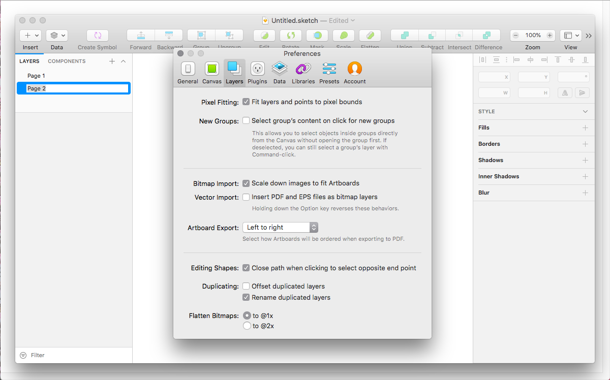This screenshot has width=610, height=380.
Task: Click the X position field in inspector
Action: point(494,77)
